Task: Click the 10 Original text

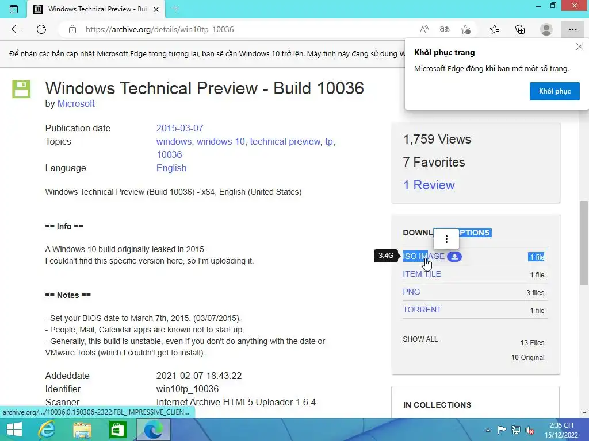Action: coord(527,358)
